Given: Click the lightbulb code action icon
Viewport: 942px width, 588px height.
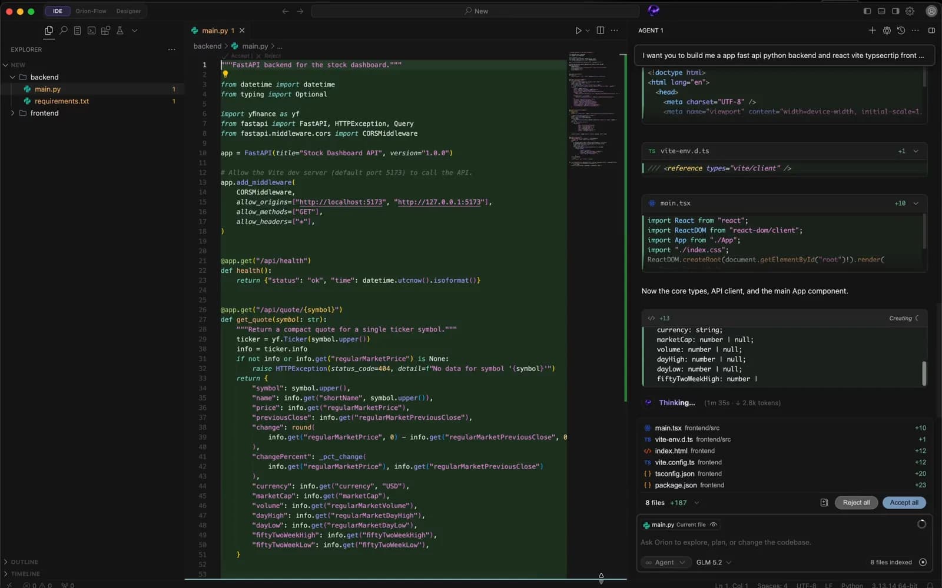Looking at the screenshot, I should pos(225,74).
